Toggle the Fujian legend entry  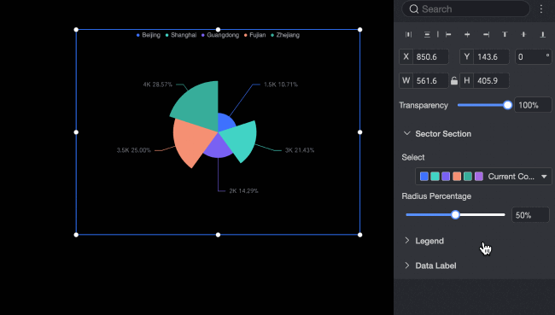[x=254, y=35]
